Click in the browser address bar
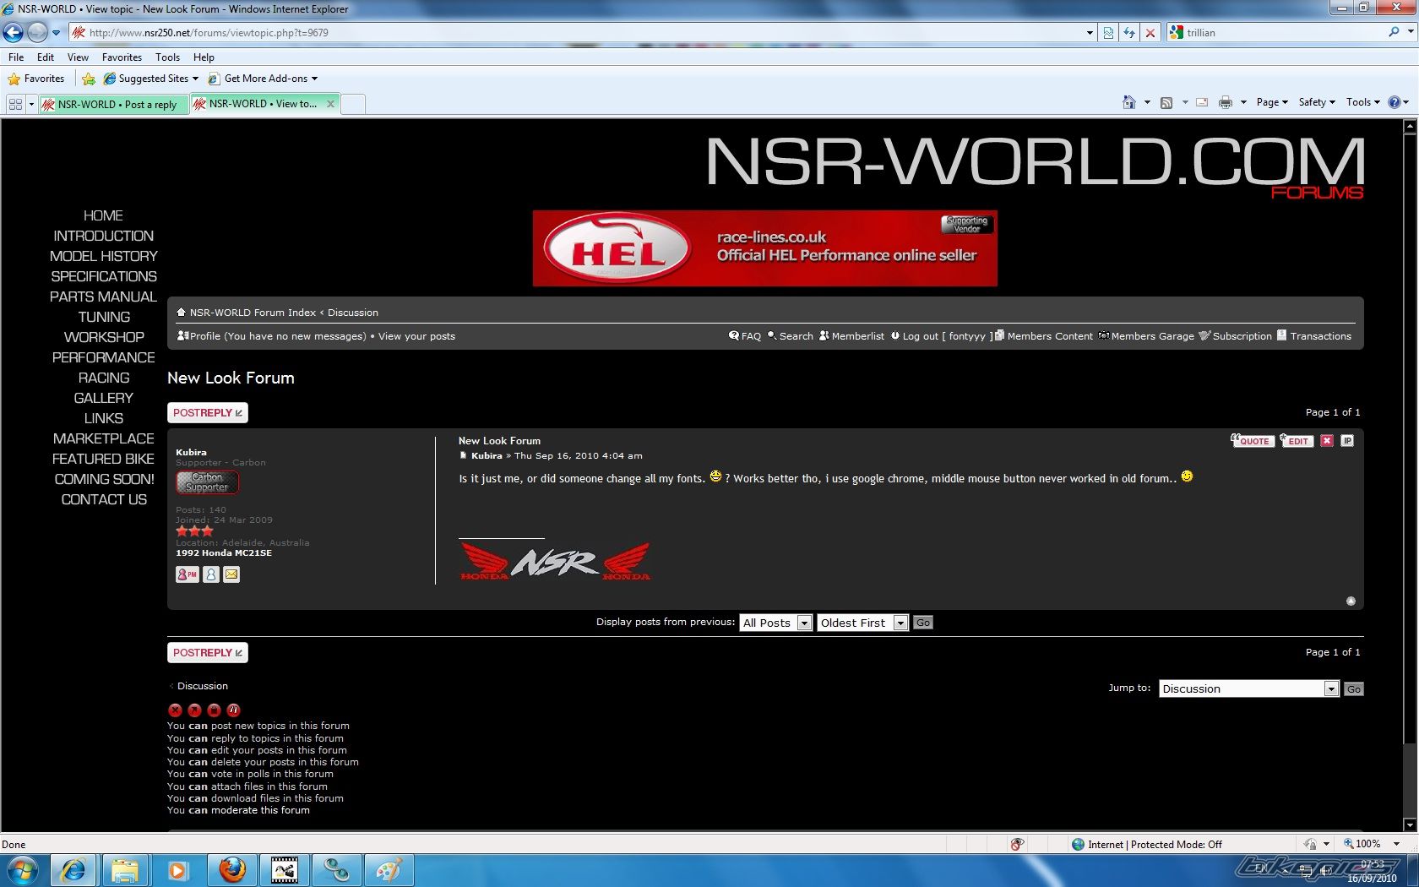The image size is (1419, 887). point(583,32)
